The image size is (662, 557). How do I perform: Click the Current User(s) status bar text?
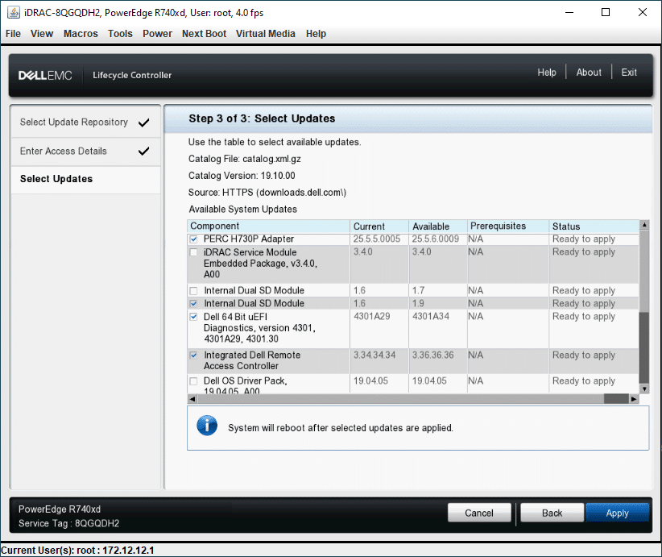(x=77, y=551)
